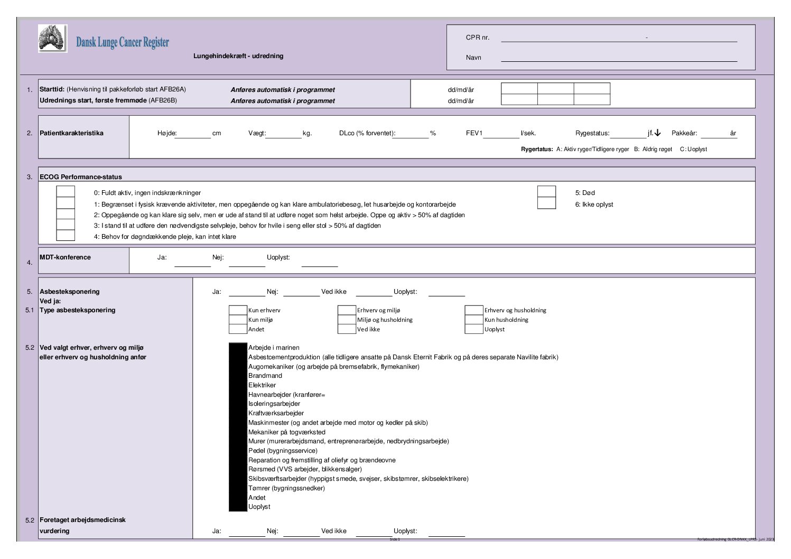
Task: Tick the Kun miljø asbestos type box
Action: pyautogui.click(x=238, y=320)
